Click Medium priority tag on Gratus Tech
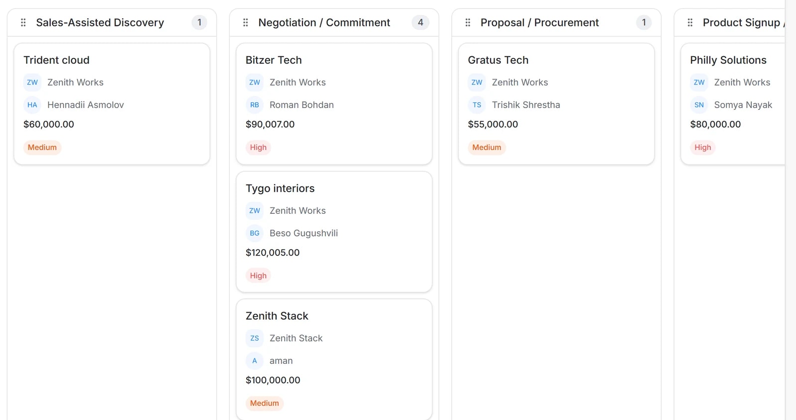Viewport: 796px width, 420px height. 487,148
